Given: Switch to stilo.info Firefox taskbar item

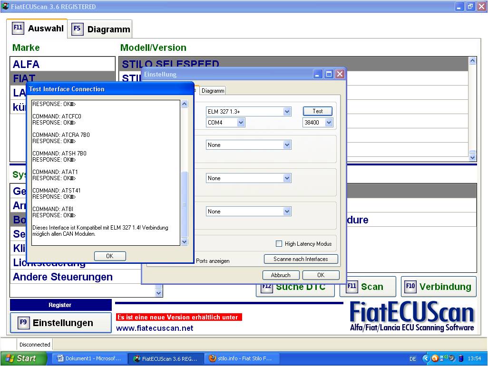Looking at the screenshot, I should pyautogui.click(x=241, y=358).
